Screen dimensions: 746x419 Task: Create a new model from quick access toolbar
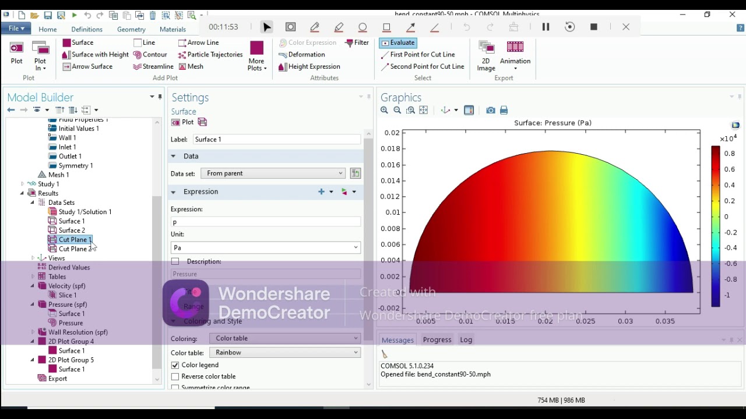(x=22, y=16)
